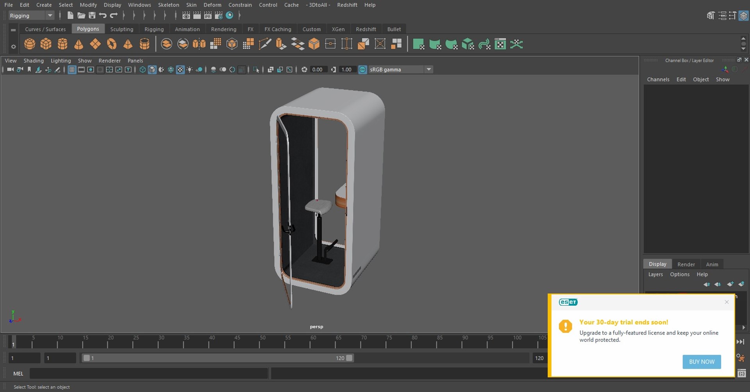Screen dimensions: 750x392
Task: Toggle the Film Gate display
Action: 81,69
